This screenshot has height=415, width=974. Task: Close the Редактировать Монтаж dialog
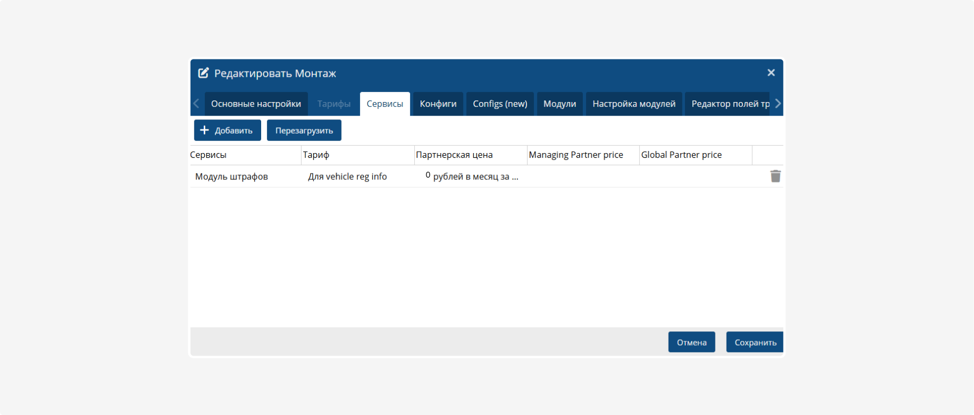click(771, 73)
